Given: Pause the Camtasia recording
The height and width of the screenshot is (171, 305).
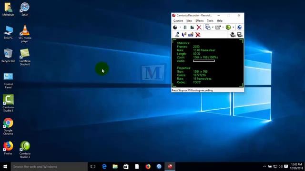Looking at the screenshot, I should pyautogui.click(x=185, y=28).
